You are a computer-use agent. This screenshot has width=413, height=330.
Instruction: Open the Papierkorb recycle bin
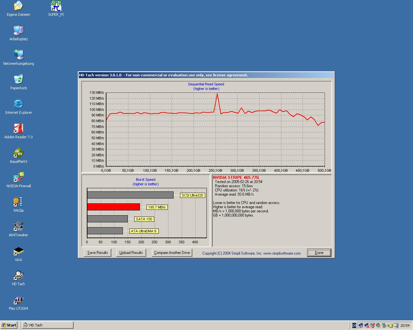18,82
